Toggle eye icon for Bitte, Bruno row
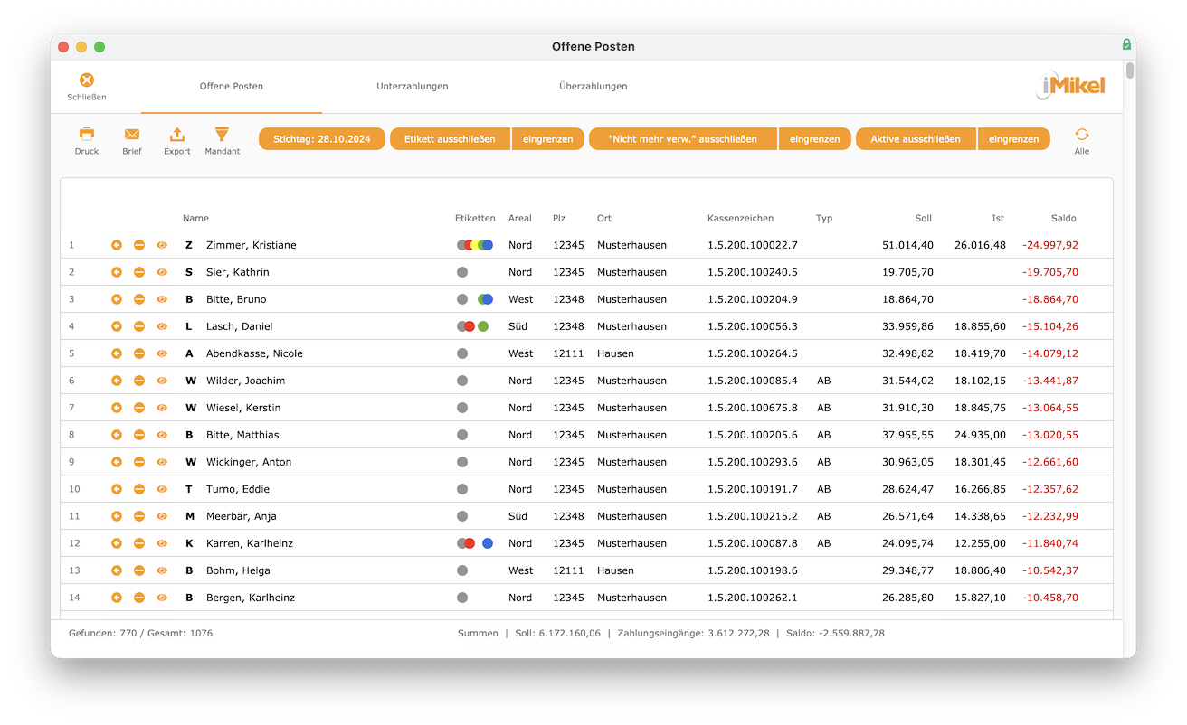The image size is (1187, 725). [162, 299]
